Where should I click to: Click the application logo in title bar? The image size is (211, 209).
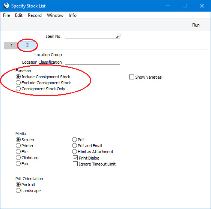6,6
